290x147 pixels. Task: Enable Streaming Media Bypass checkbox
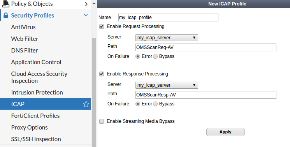point(102,121)
